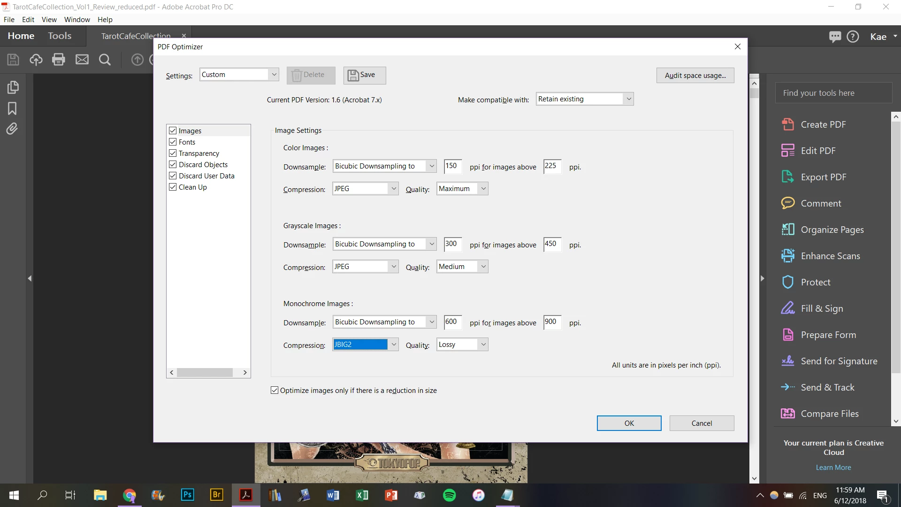This screenshot has height=507, width=901.
Task: Click the category list horizontal scrollbar
Action: tap(205, 372)
